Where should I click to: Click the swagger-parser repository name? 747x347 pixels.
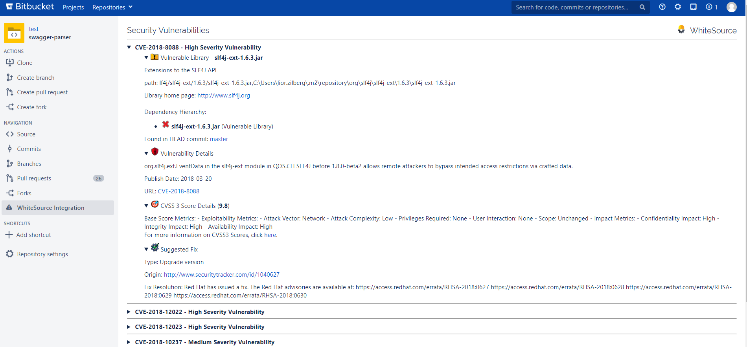click(50, 37)
